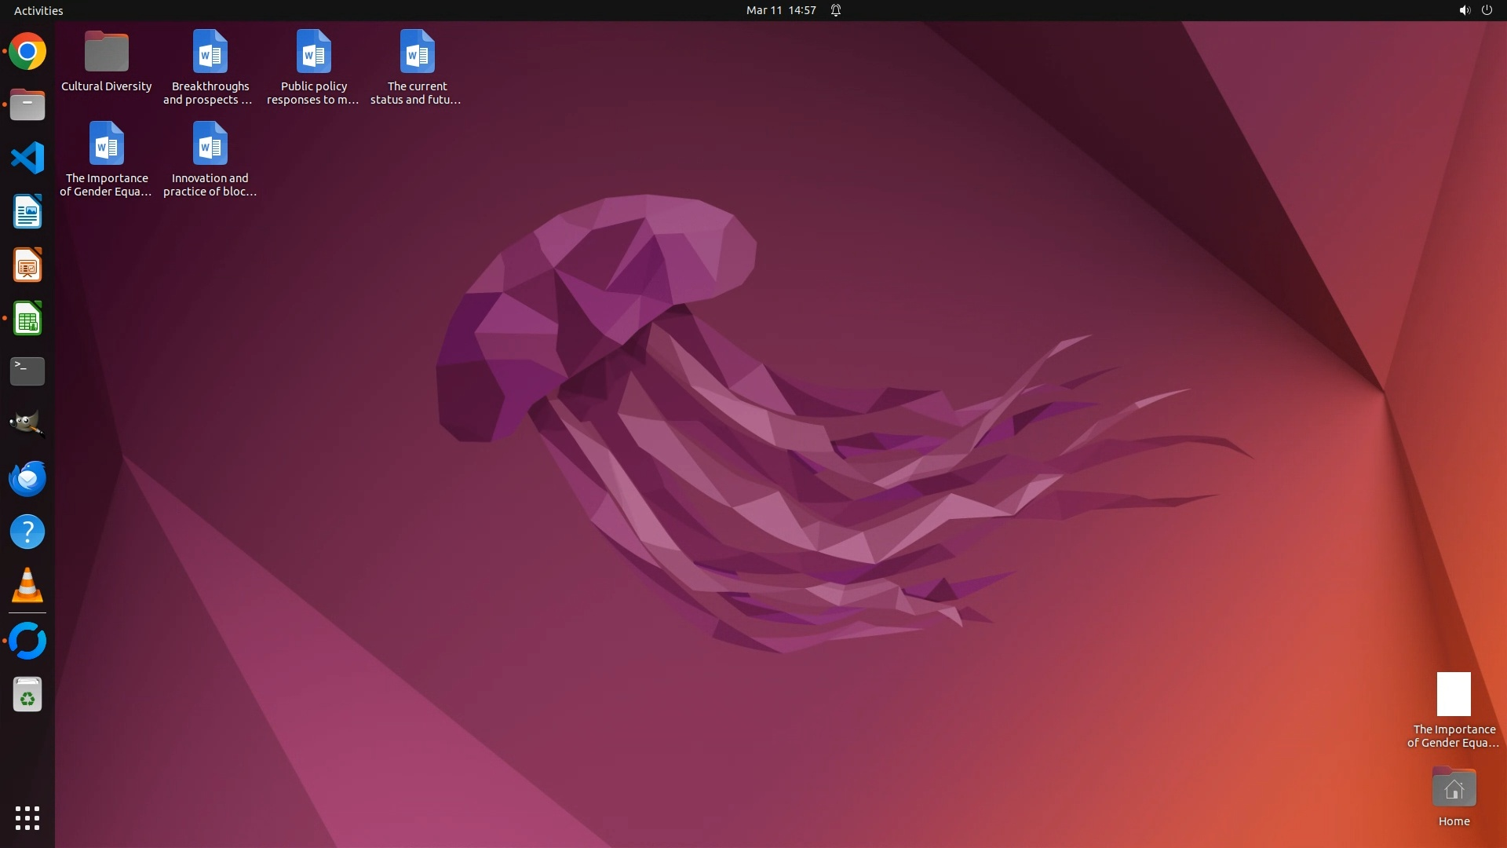Launch Visual Studio Code from dock

click(27, 158)
